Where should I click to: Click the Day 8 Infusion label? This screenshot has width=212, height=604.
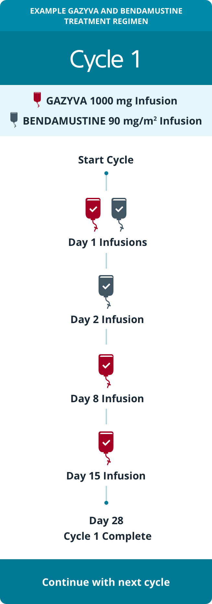click(107, 399)
